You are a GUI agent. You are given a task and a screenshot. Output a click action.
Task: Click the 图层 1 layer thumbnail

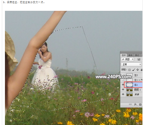click(129, 90)
